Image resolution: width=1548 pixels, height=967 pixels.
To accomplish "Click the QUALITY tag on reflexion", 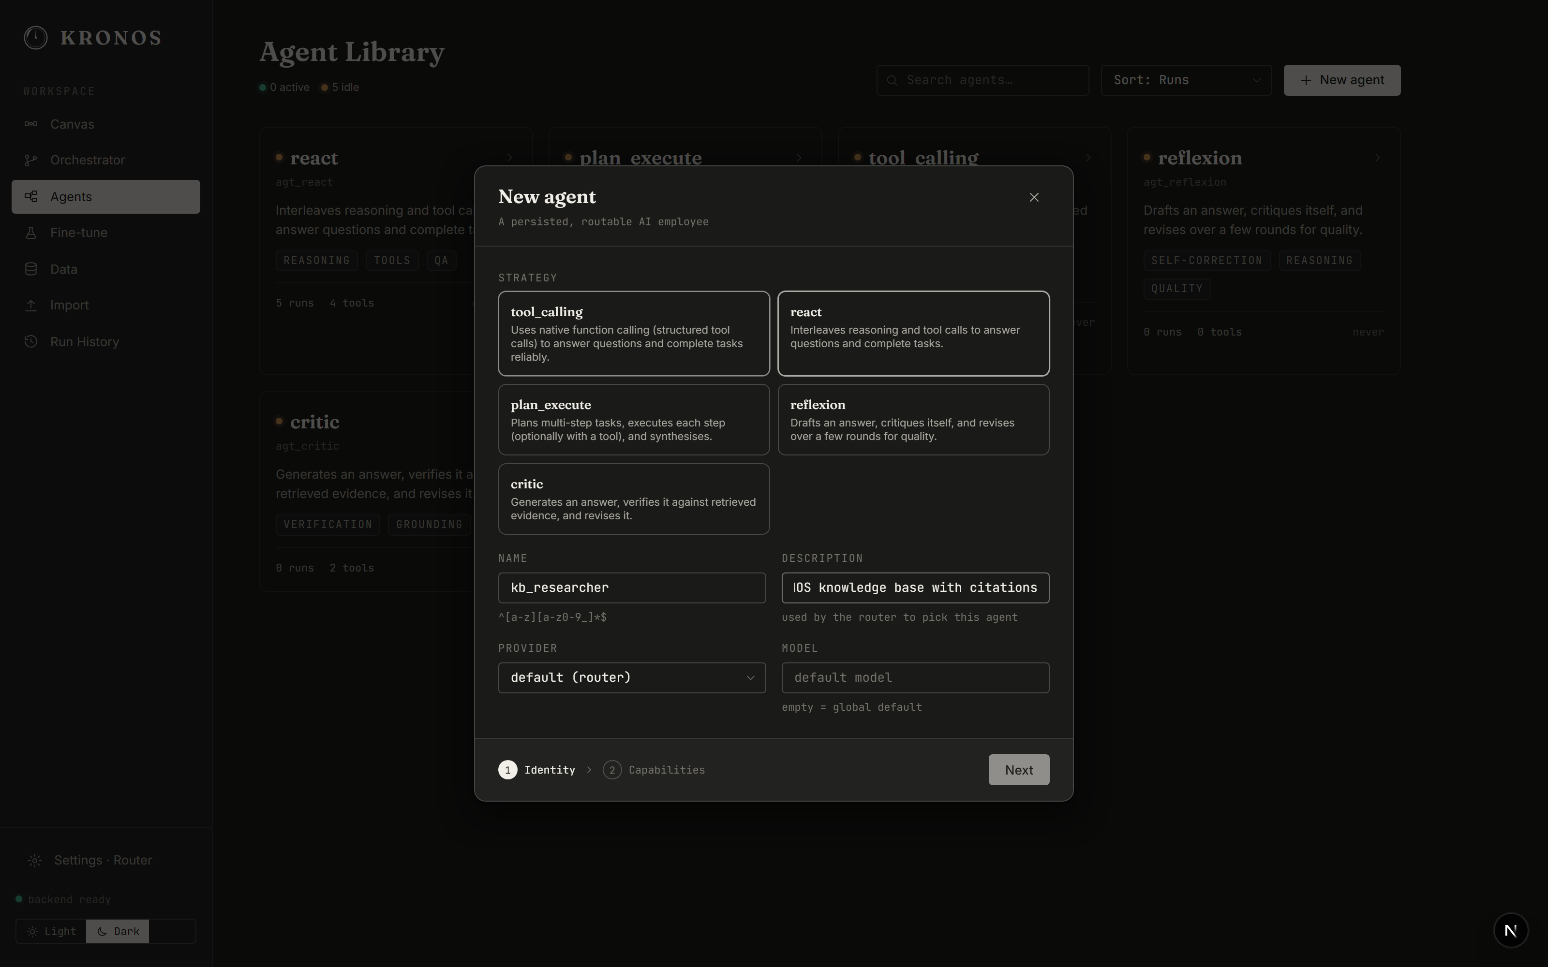I will coord(1177,289).
